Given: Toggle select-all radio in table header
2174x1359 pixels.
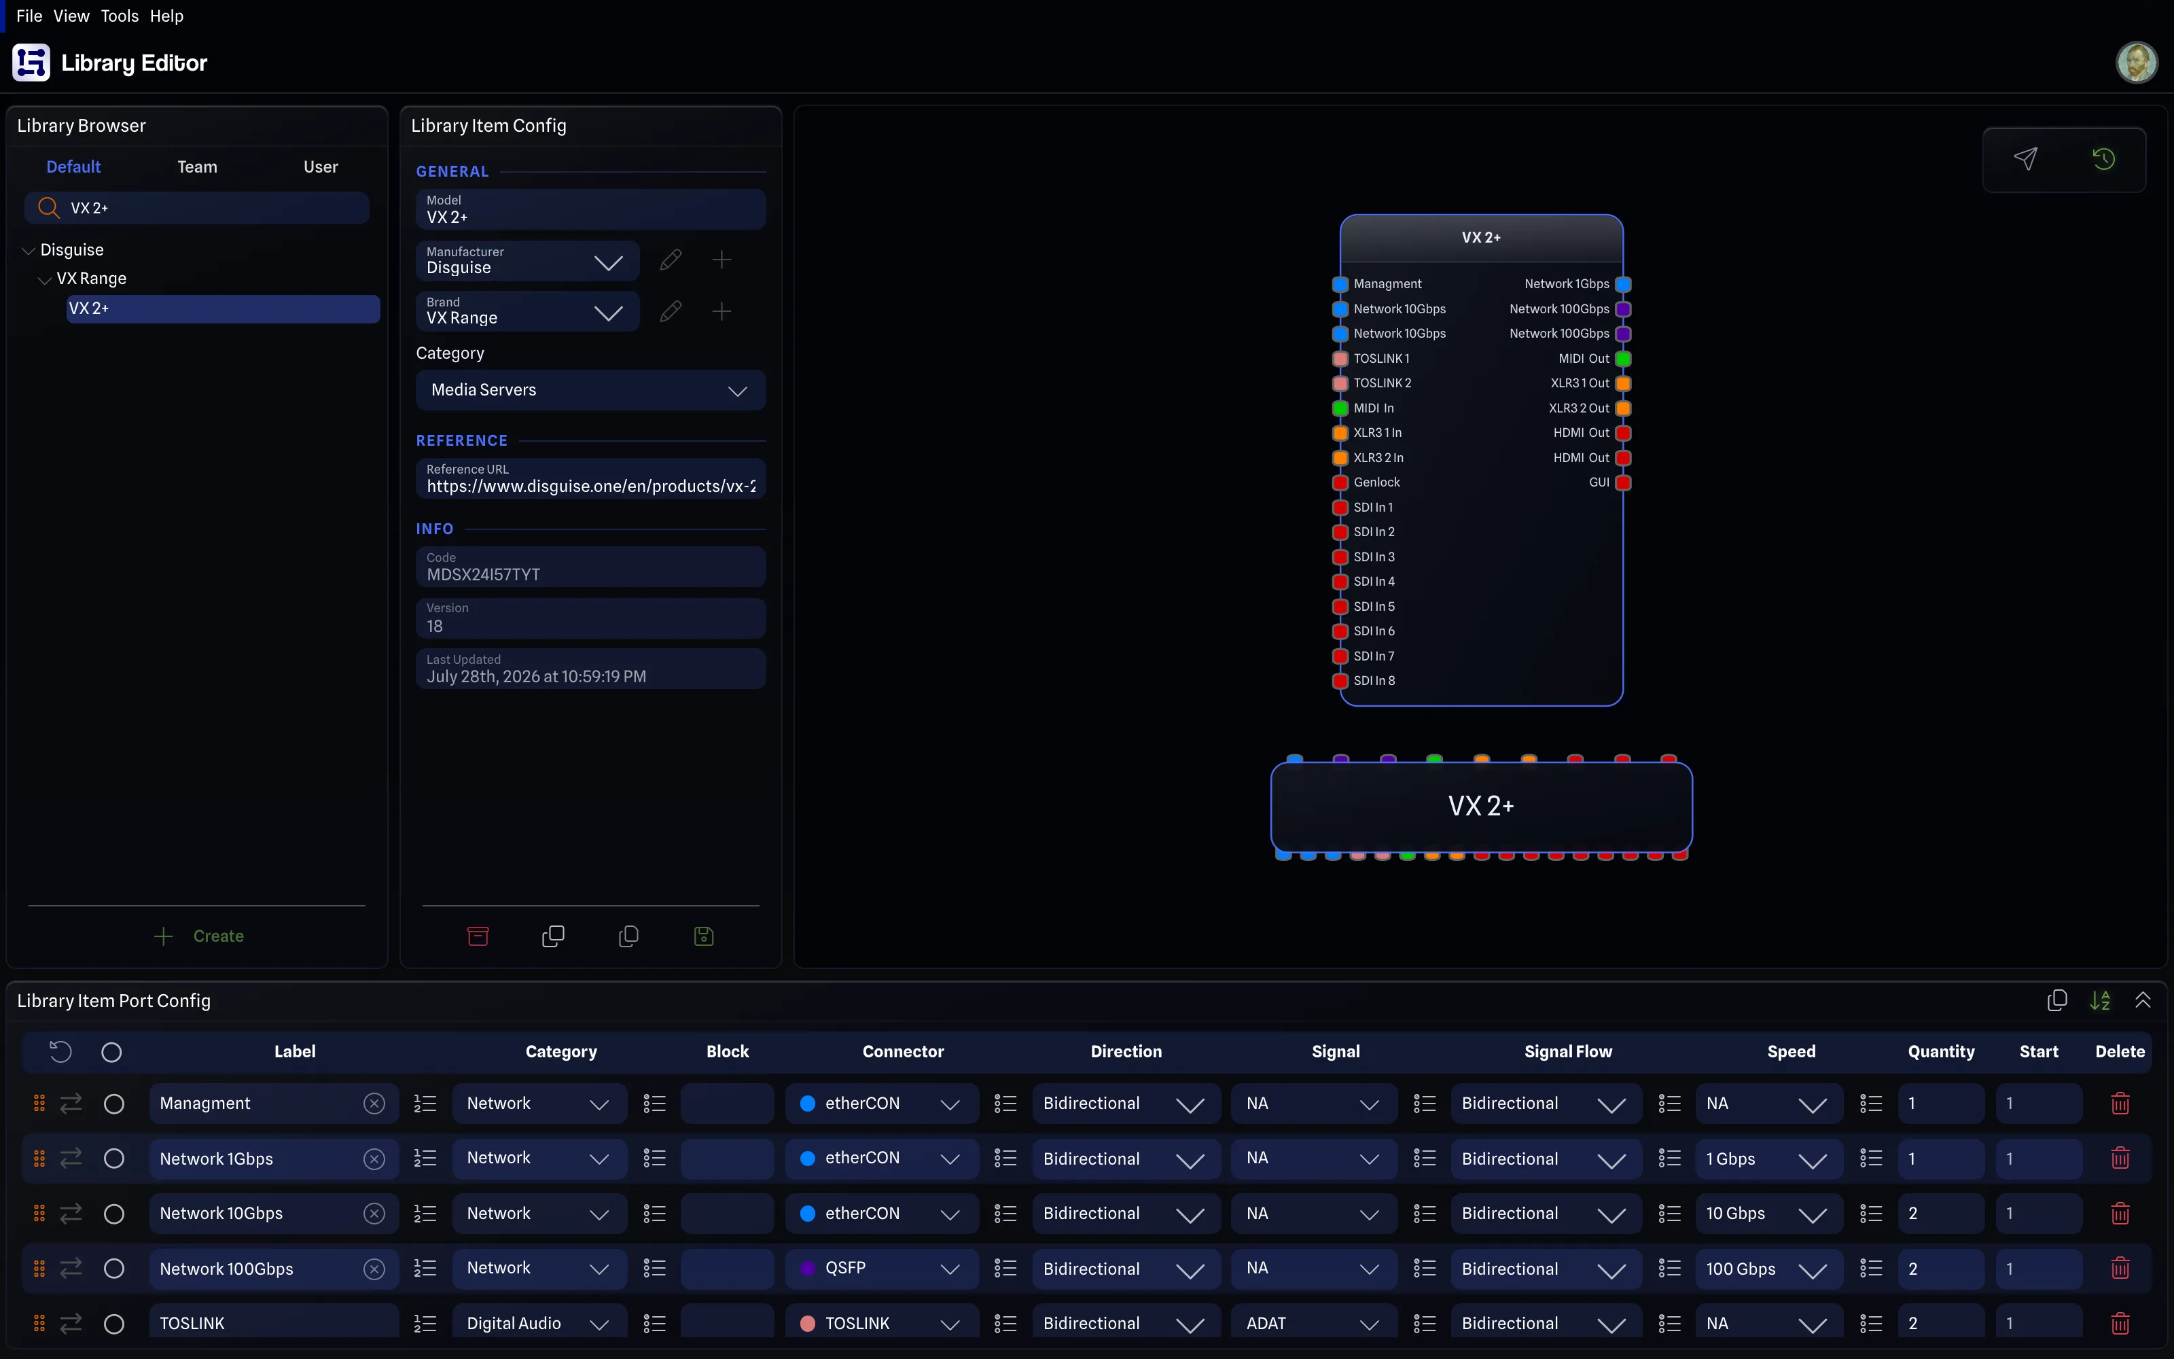Looking at the screenshot, I should click(111, 1052).
